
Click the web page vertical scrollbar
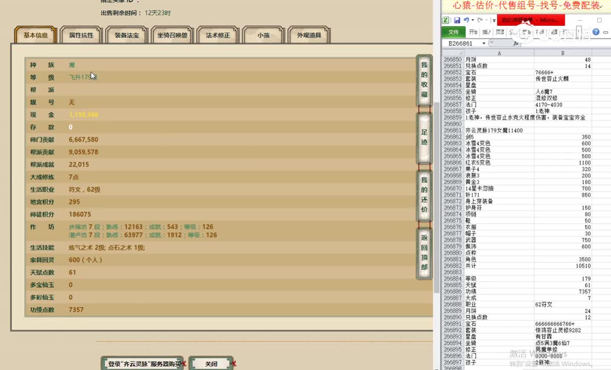(437, 197)
